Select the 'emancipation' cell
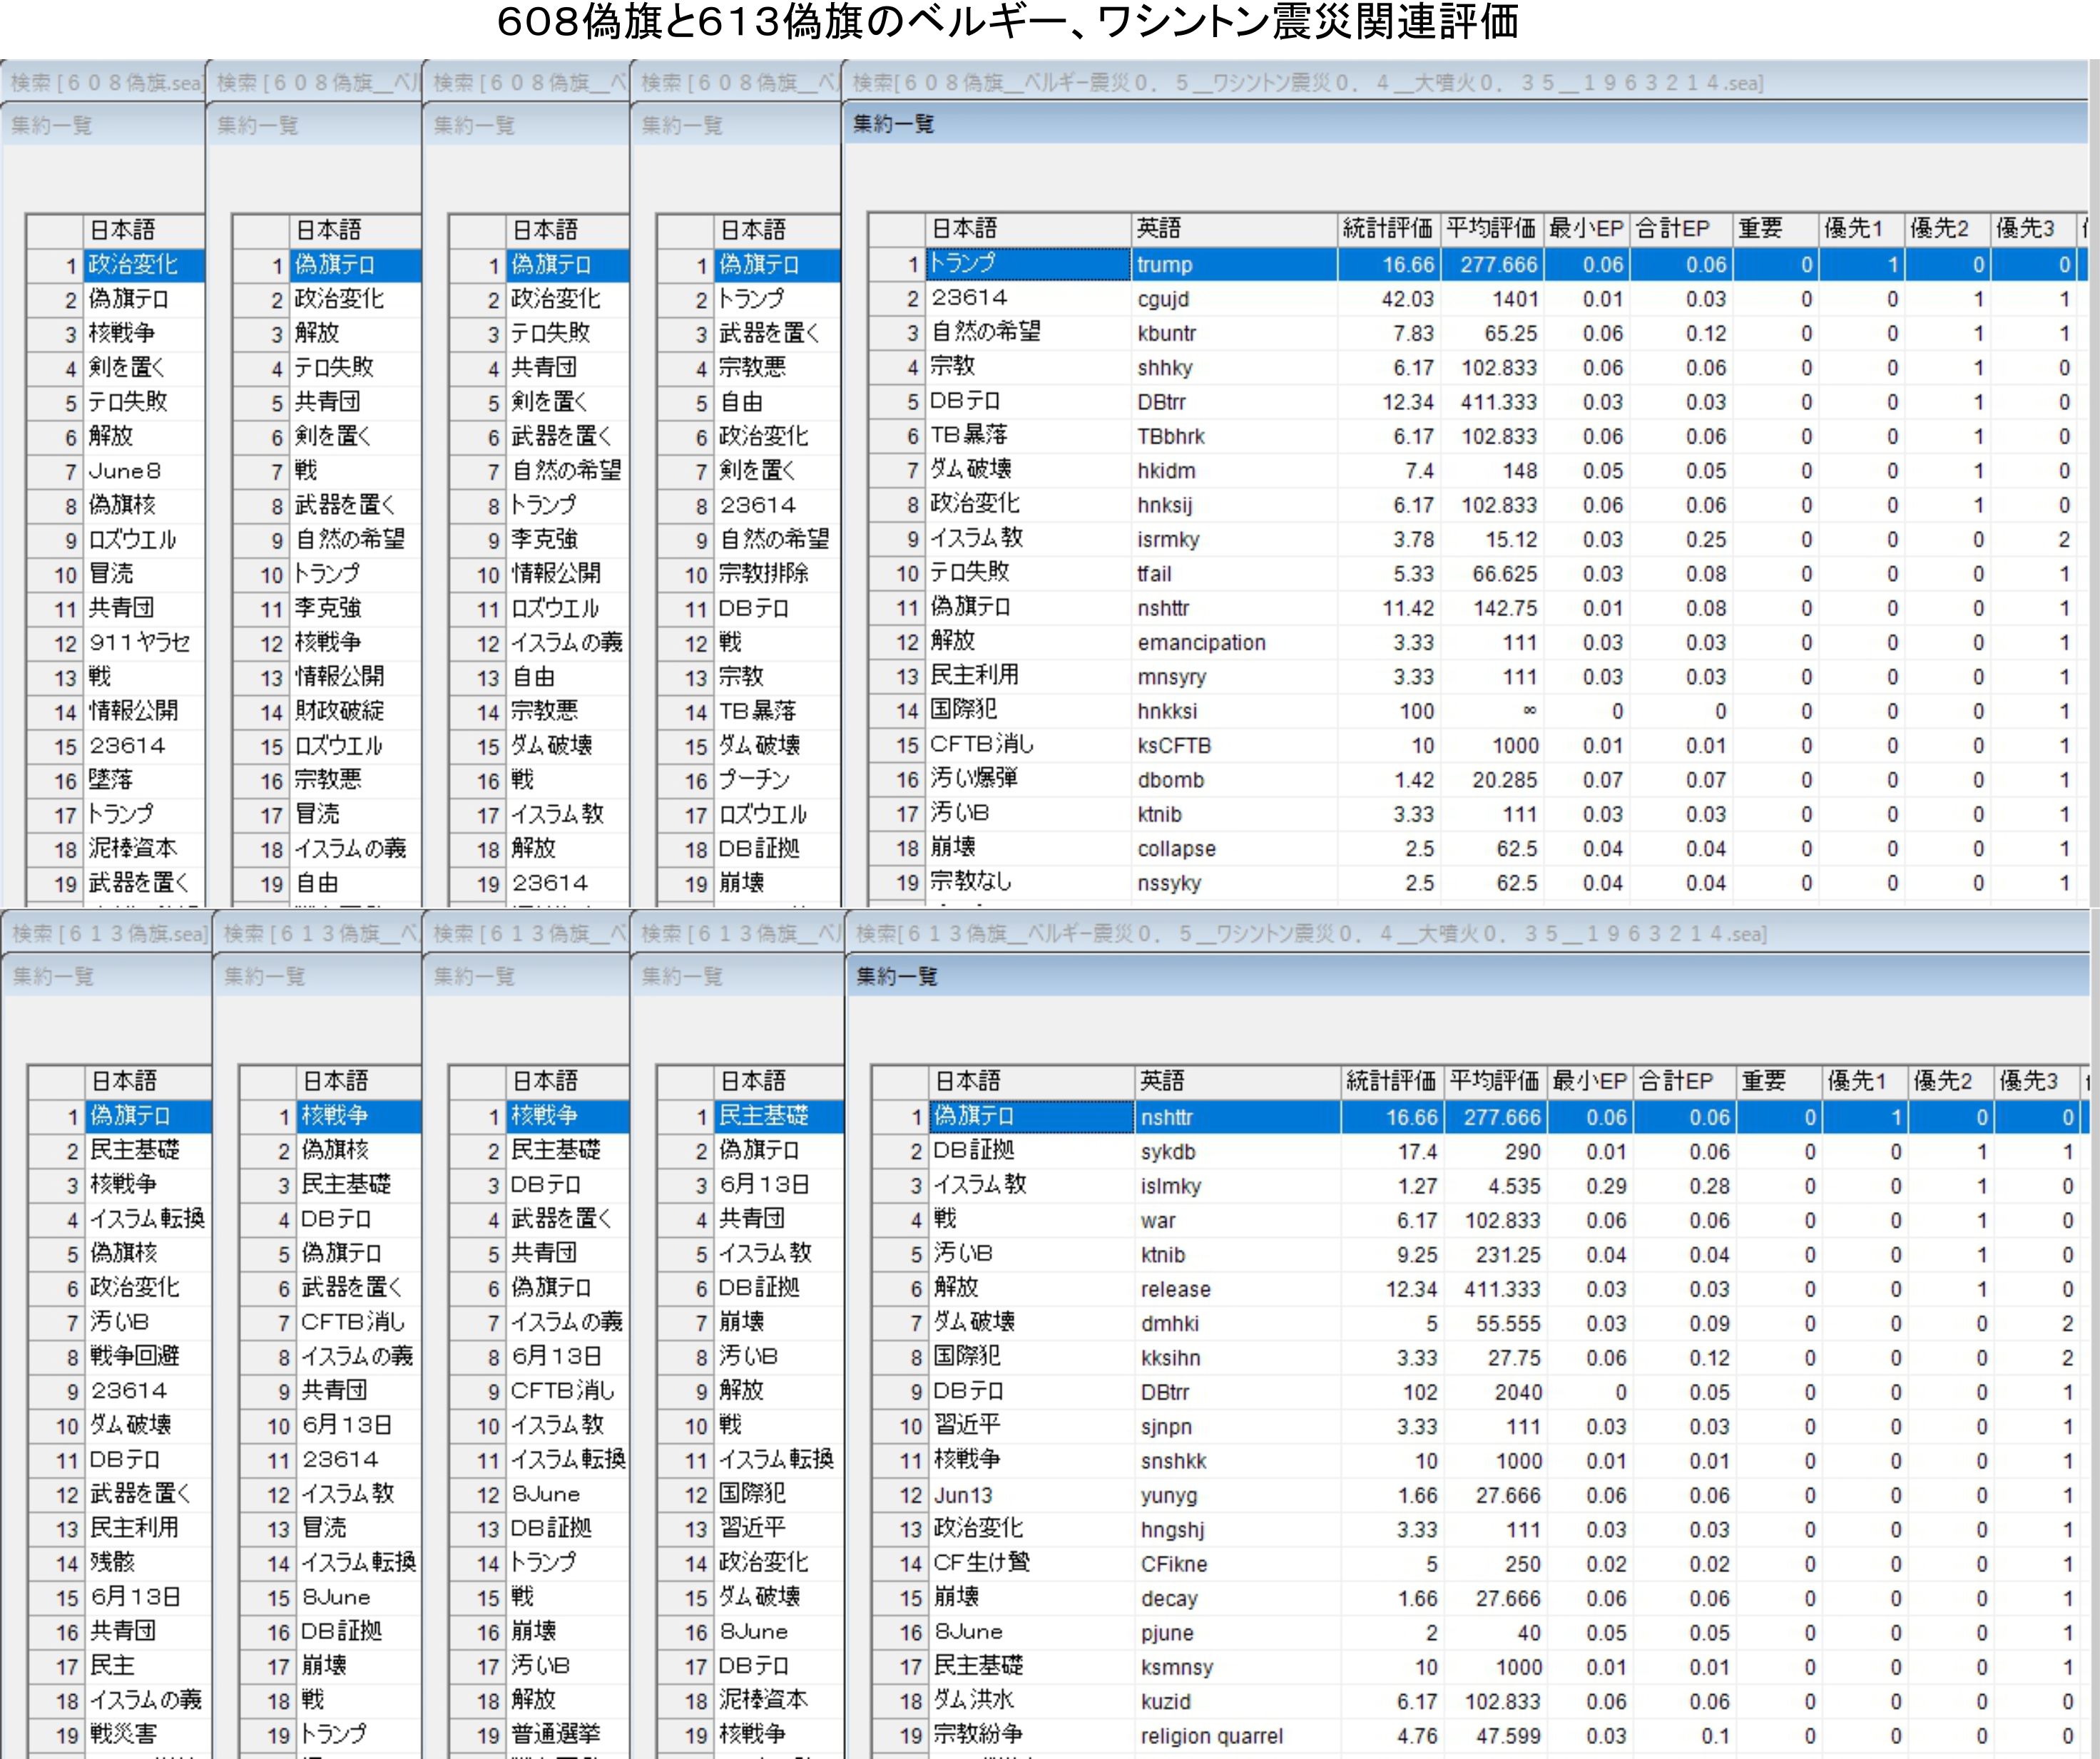Image resolution: width=2100 pixels, height=1759 pixels. click(x=1234, y=642)
